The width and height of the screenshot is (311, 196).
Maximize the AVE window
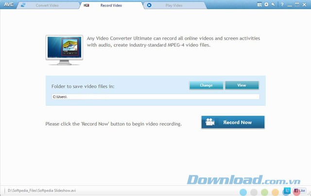coord(297,4)
